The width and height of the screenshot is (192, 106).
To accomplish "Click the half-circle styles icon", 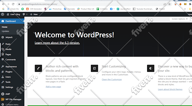I will (150, 68).
